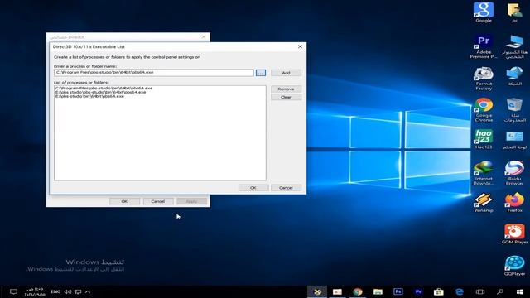Launch Winamp desktop shortcut
The width and height of the screenshot is (530, 298).
click(x=484, y=202)
